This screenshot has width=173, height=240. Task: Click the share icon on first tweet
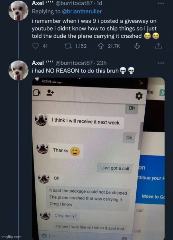[158, 46]
